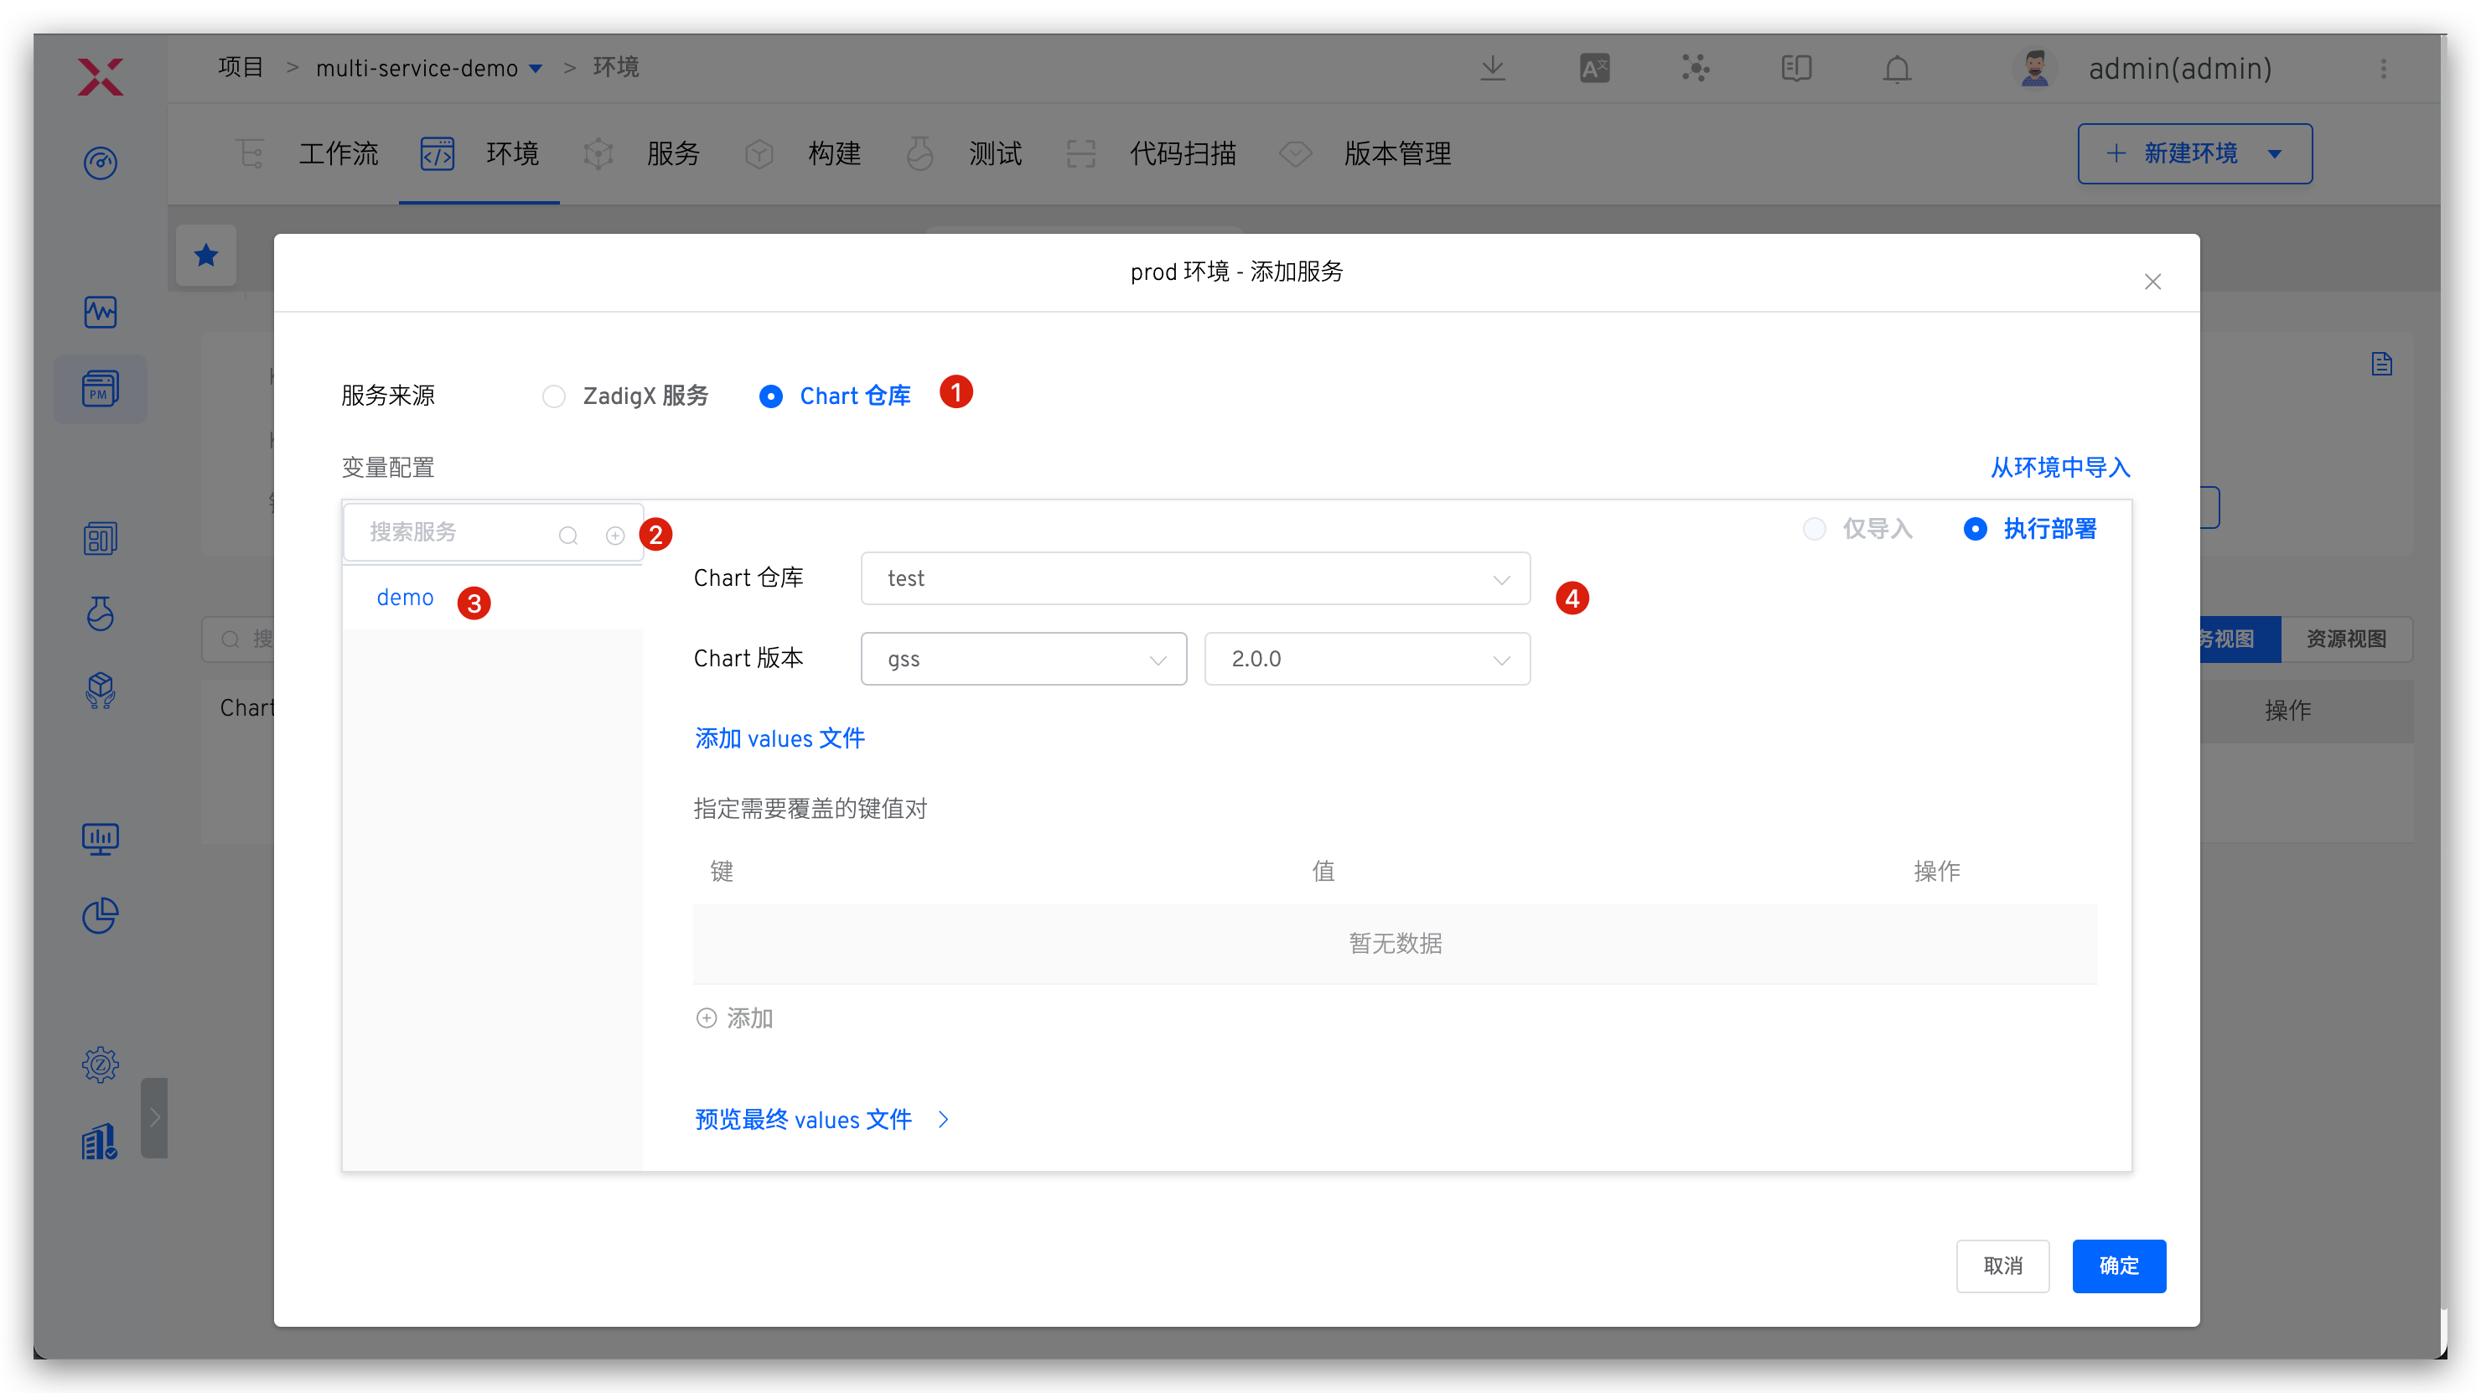The width and height of the screenshot is (2481, 1393).
Task: Open the 版本管理 tab
Action: pos(1397,153)
